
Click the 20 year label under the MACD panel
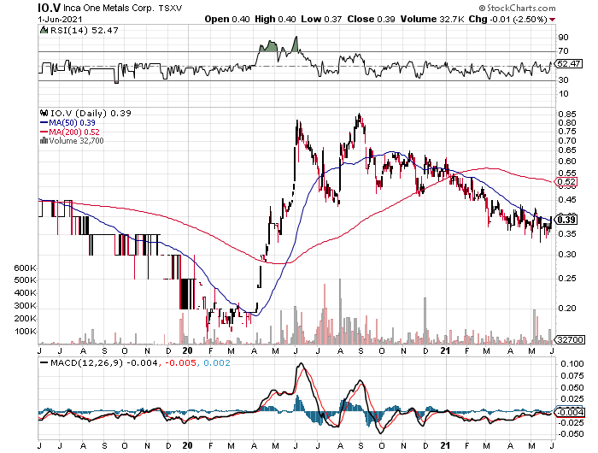coord(187,445)
